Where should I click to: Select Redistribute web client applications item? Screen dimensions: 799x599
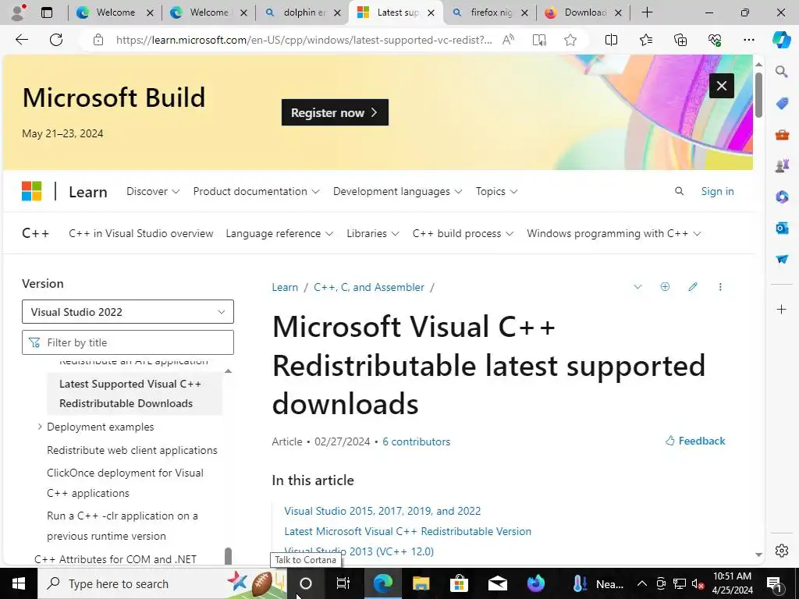(x=132, y=450)
